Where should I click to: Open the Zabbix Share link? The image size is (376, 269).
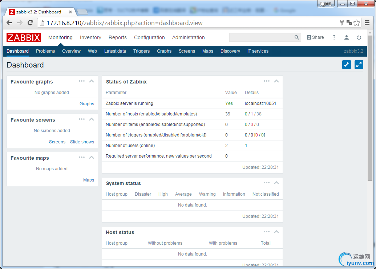tap(315, 37)
